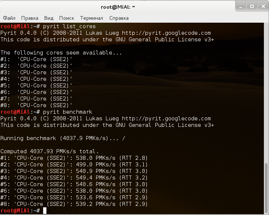
Task: Click the '499.0 PMKs/s (RTT 3.1)' result
Action: 112,165
